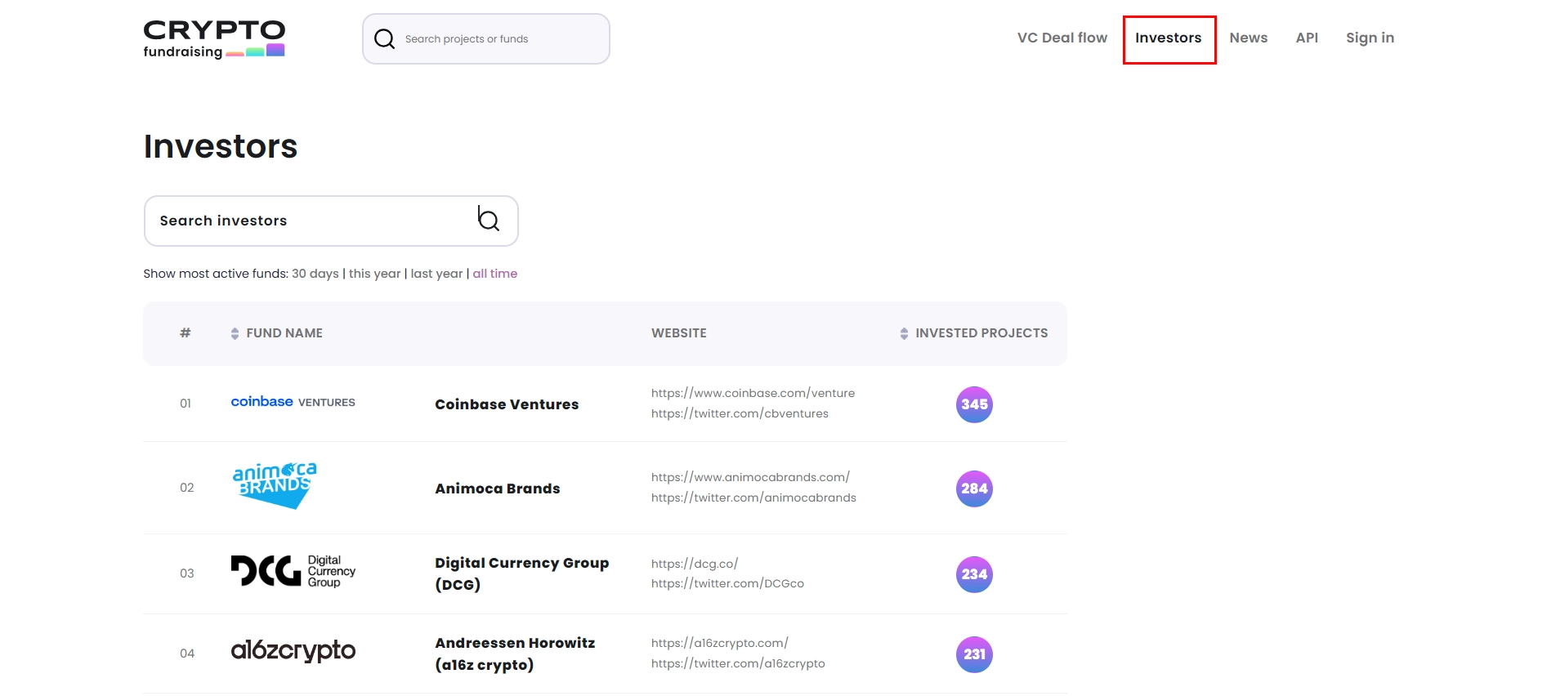Click the WEBSITE column header
1547x696 pixels.
[679, 333]
